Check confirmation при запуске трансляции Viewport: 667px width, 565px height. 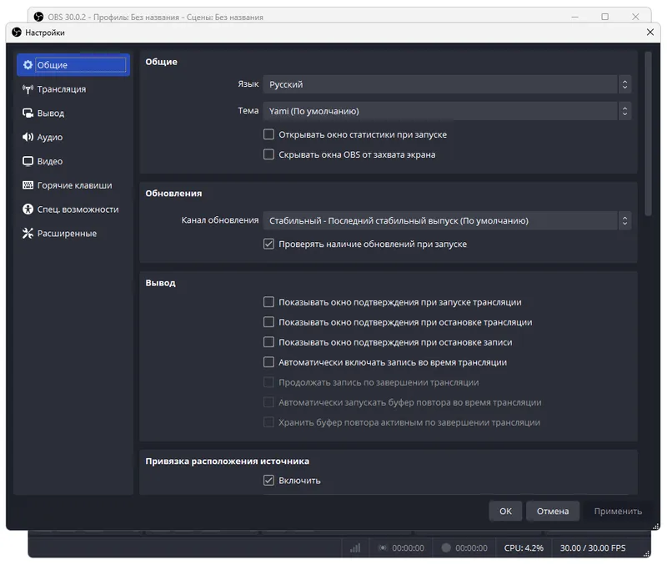point(268,302)
